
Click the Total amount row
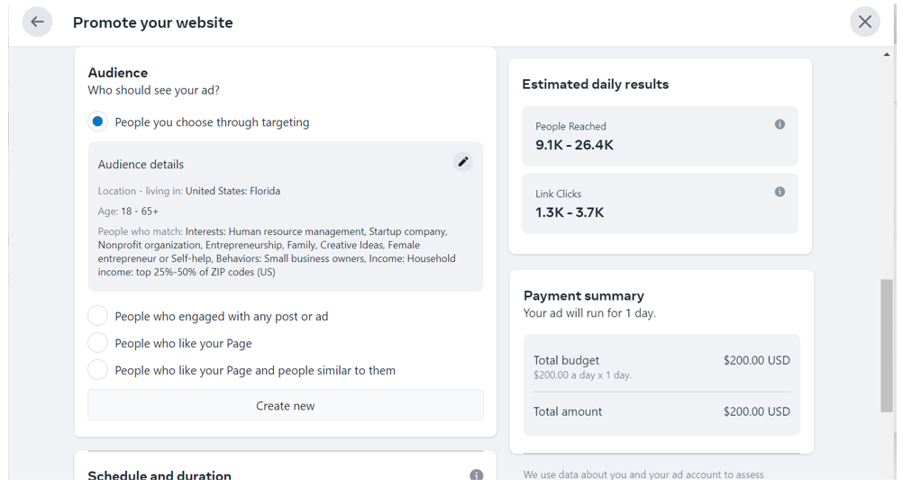[661, 411]
